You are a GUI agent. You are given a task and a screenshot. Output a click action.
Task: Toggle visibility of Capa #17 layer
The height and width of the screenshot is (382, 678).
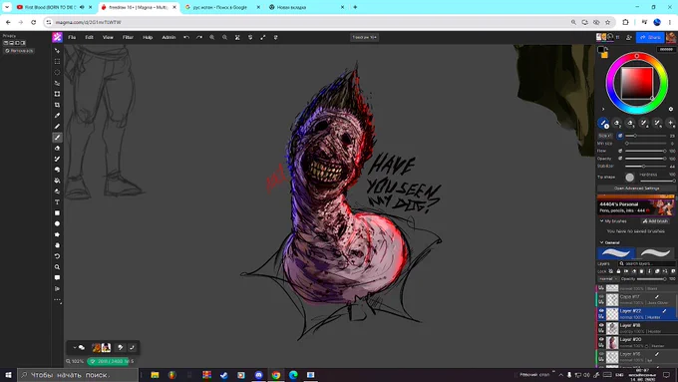601,296
